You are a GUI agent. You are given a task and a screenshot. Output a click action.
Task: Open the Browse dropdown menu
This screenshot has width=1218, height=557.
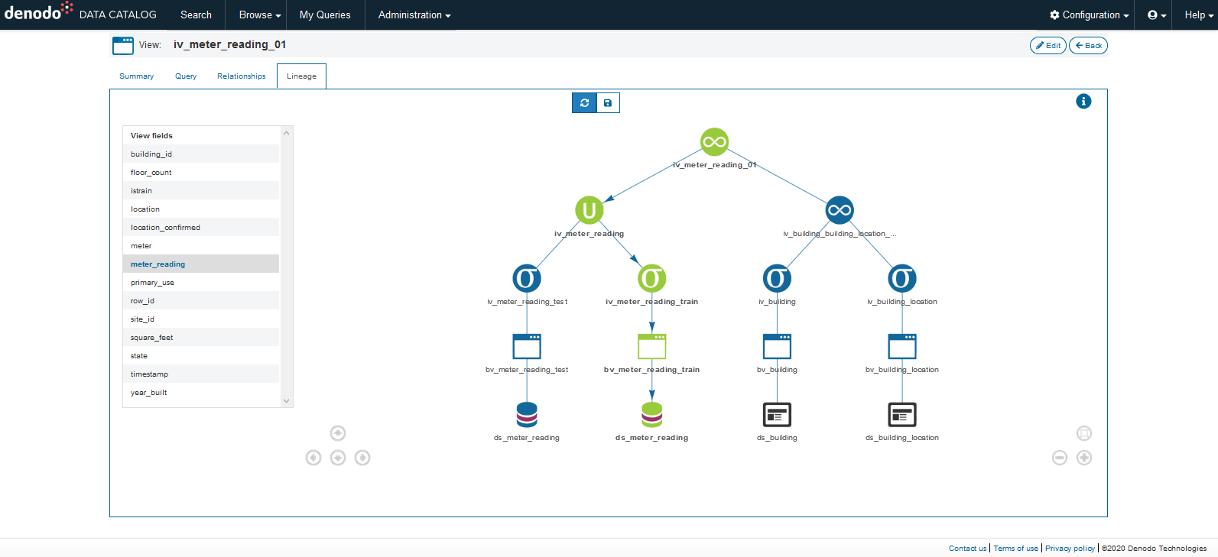coord(260,15)
